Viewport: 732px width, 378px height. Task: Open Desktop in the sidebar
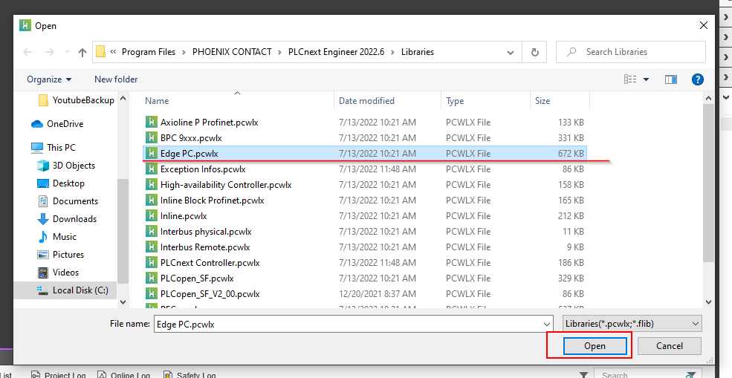pyautogui.click(x=61, y=183)
